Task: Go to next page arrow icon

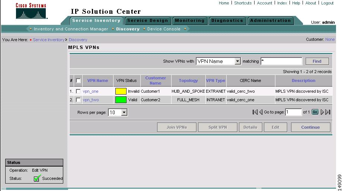Action: point(322,112)
